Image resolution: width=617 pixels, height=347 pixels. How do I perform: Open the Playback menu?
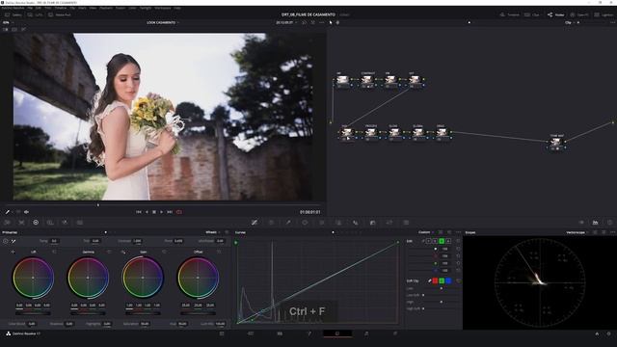pyautogui.click(x=106, y=8)
